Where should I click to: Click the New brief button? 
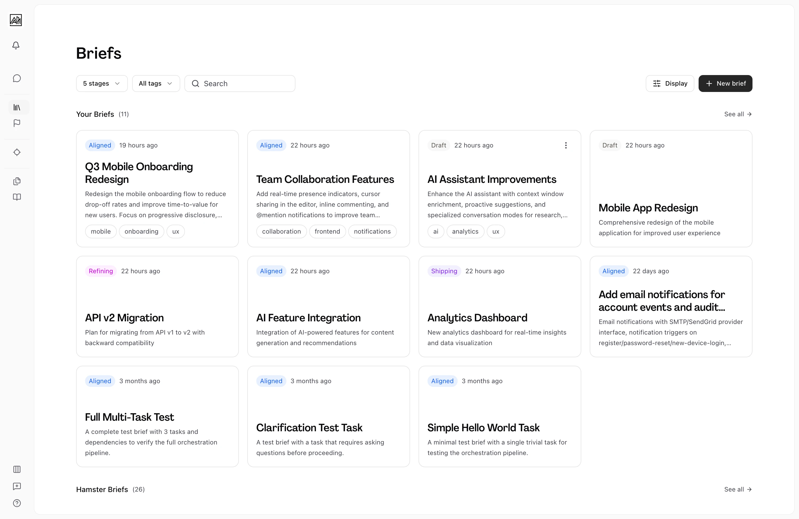point(725,84)
